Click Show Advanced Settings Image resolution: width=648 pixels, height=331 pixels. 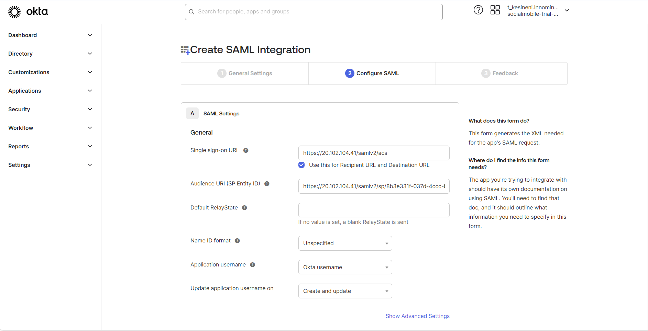[x=417, y=316]
